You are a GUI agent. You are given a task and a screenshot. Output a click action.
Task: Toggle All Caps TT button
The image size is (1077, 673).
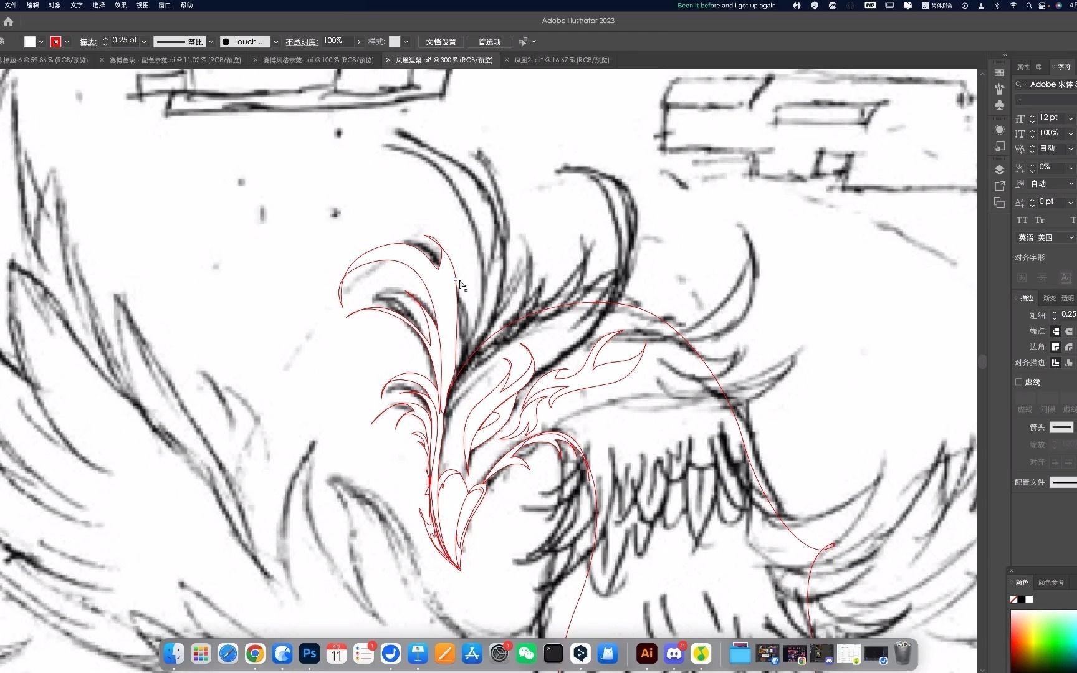click(1022, 220)
